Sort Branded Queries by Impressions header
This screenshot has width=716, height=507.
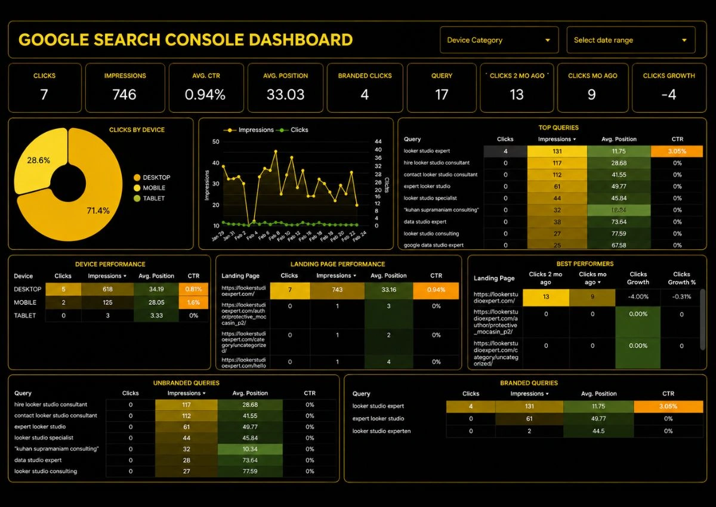529,394
